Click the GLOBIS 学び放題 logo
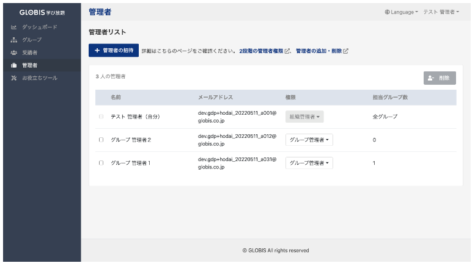 (x=42, y=12)
